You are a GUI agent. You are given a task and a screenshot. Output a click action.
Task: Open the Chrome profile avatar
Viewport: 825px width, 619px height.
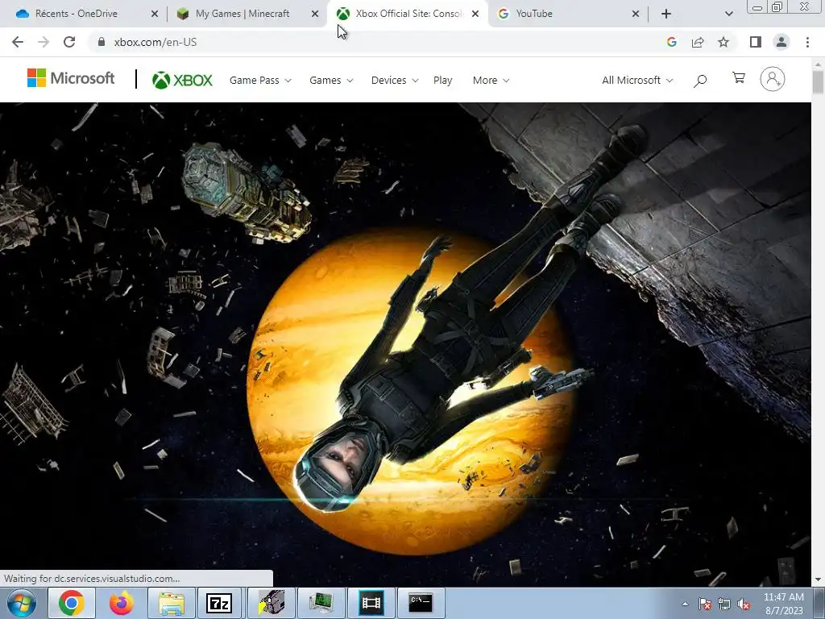[x=781, y=42]
